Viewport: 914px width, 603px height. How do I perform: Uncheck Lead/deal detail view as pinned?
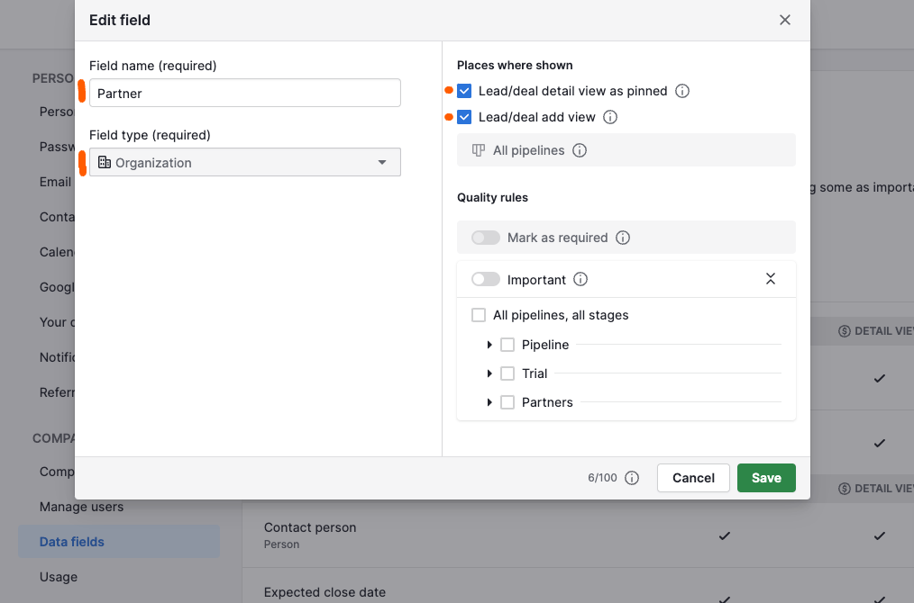point(464,91)
